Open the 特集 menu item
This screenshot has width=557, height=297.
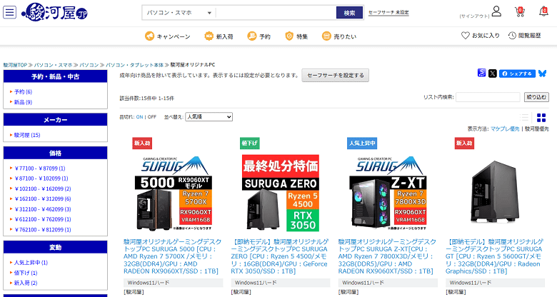pos(302,36)
